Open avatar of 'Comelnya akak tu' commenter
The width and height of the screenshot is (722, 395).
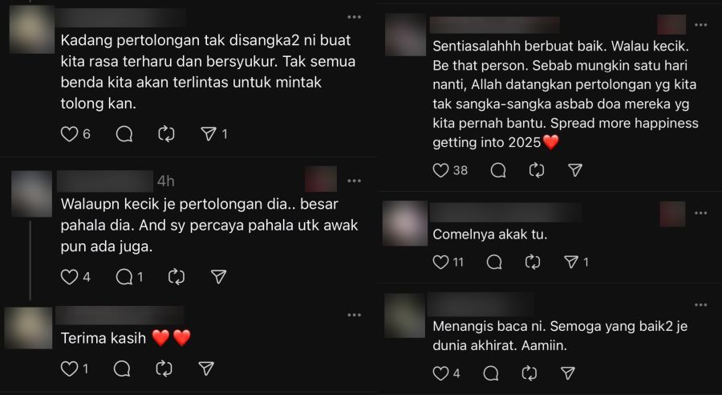[405, 223]
